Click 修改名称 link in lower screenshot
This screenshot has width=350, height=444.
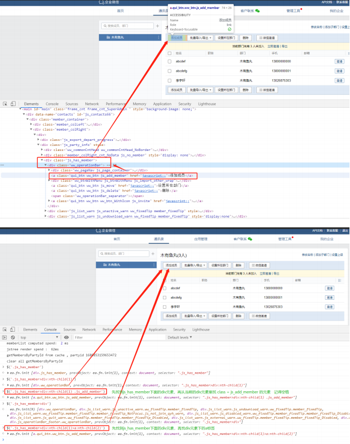pos(307,255)
